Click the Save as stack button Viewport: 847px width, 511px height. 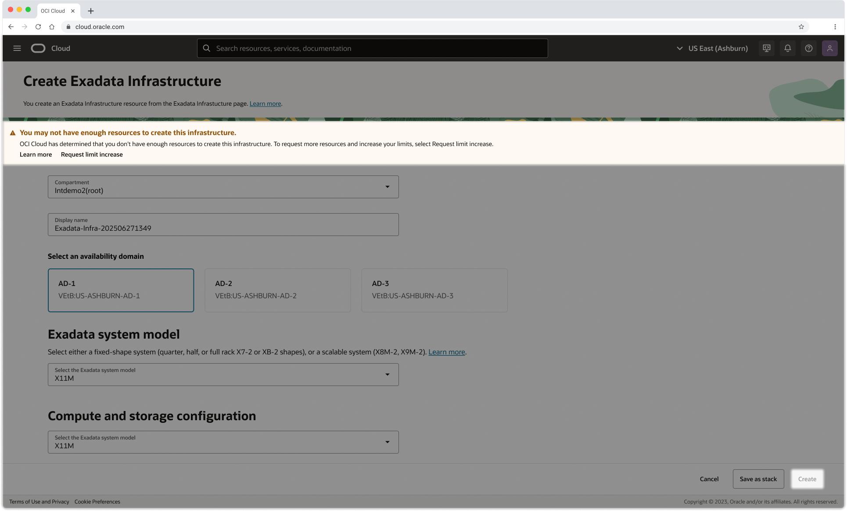758,479
